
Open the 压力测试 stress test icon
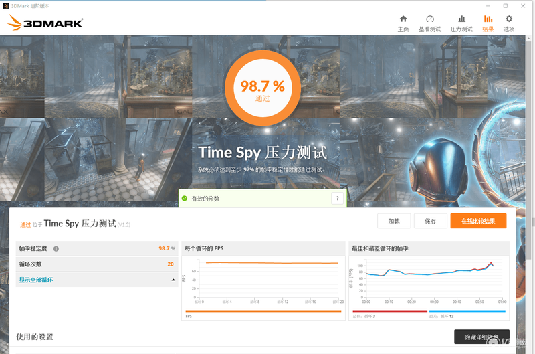click(461, 19)
